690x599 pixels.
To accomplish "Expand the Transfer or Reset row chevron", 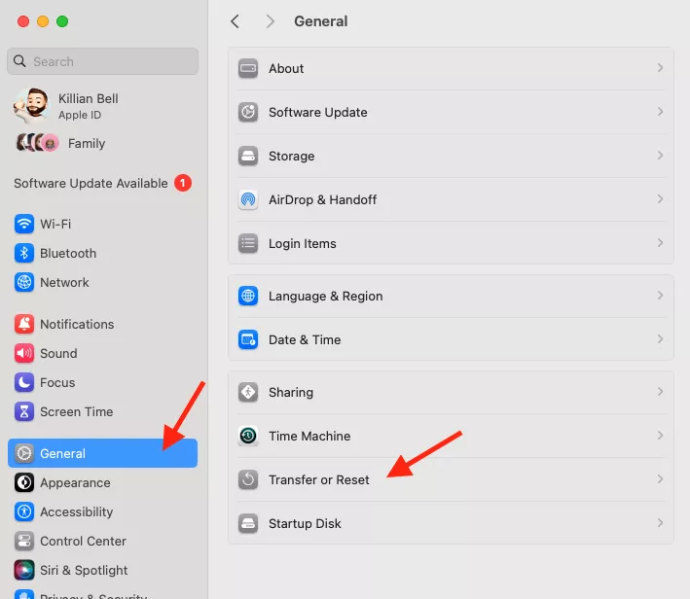I will (660, 479).
